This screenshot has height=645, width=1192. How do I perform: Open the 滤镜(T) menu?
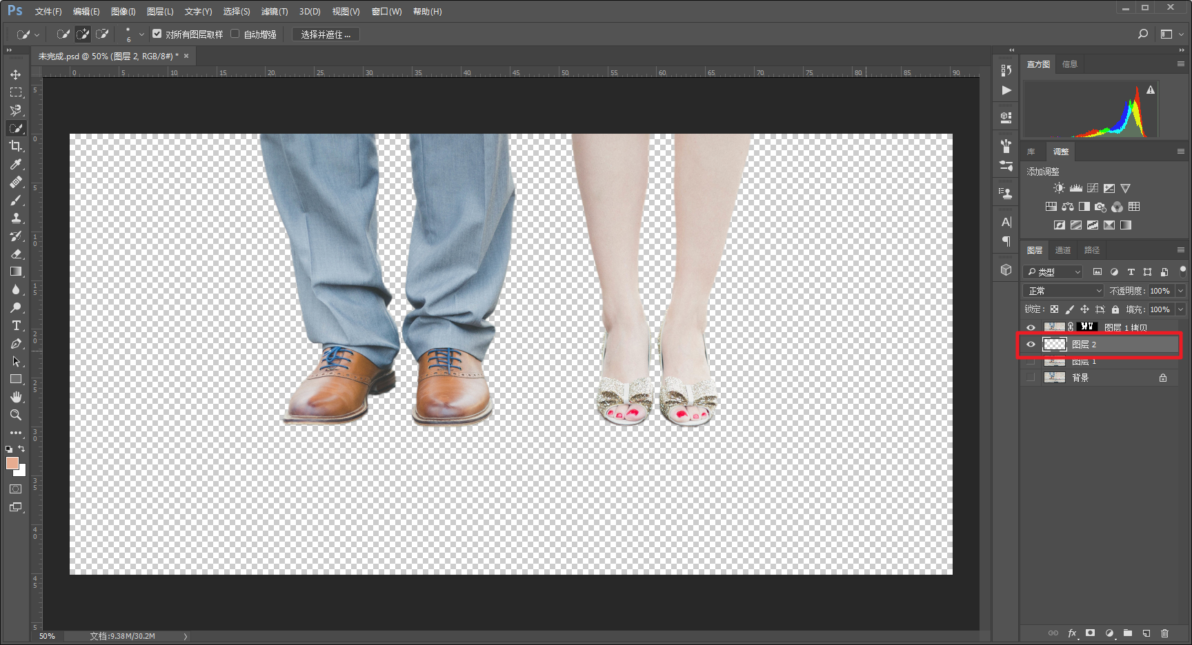click(274, 12)
